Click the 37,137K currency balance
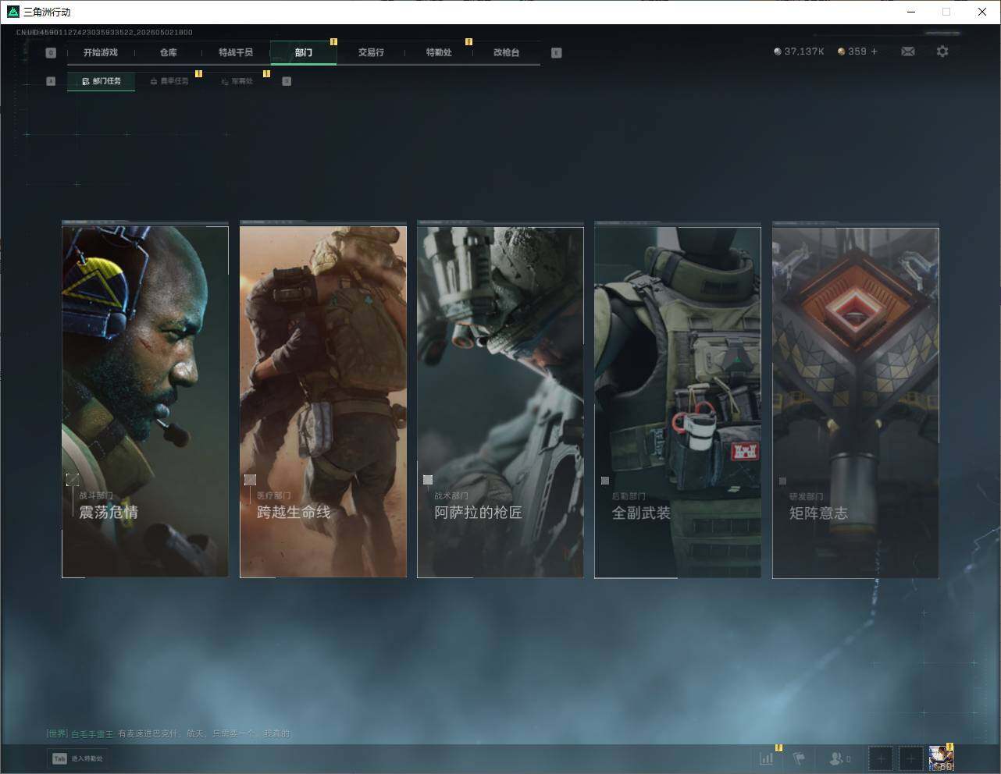This screenshot has height=774, width=1001. pos(799,51)
